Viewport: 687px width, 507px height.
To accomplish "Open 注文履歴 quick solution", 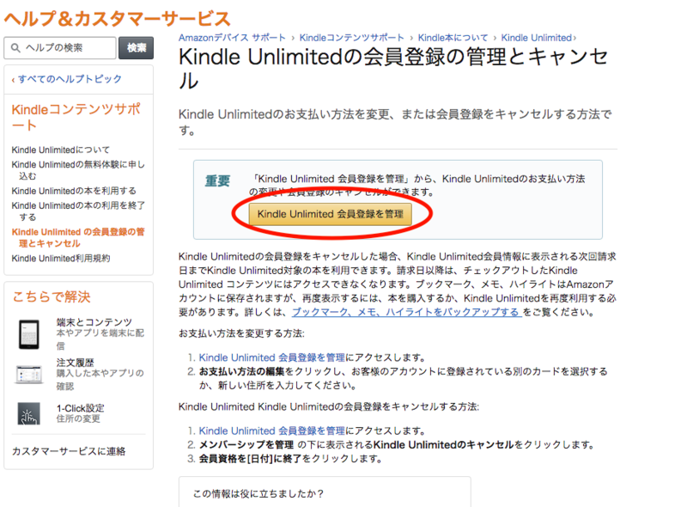I will point(75,363).
